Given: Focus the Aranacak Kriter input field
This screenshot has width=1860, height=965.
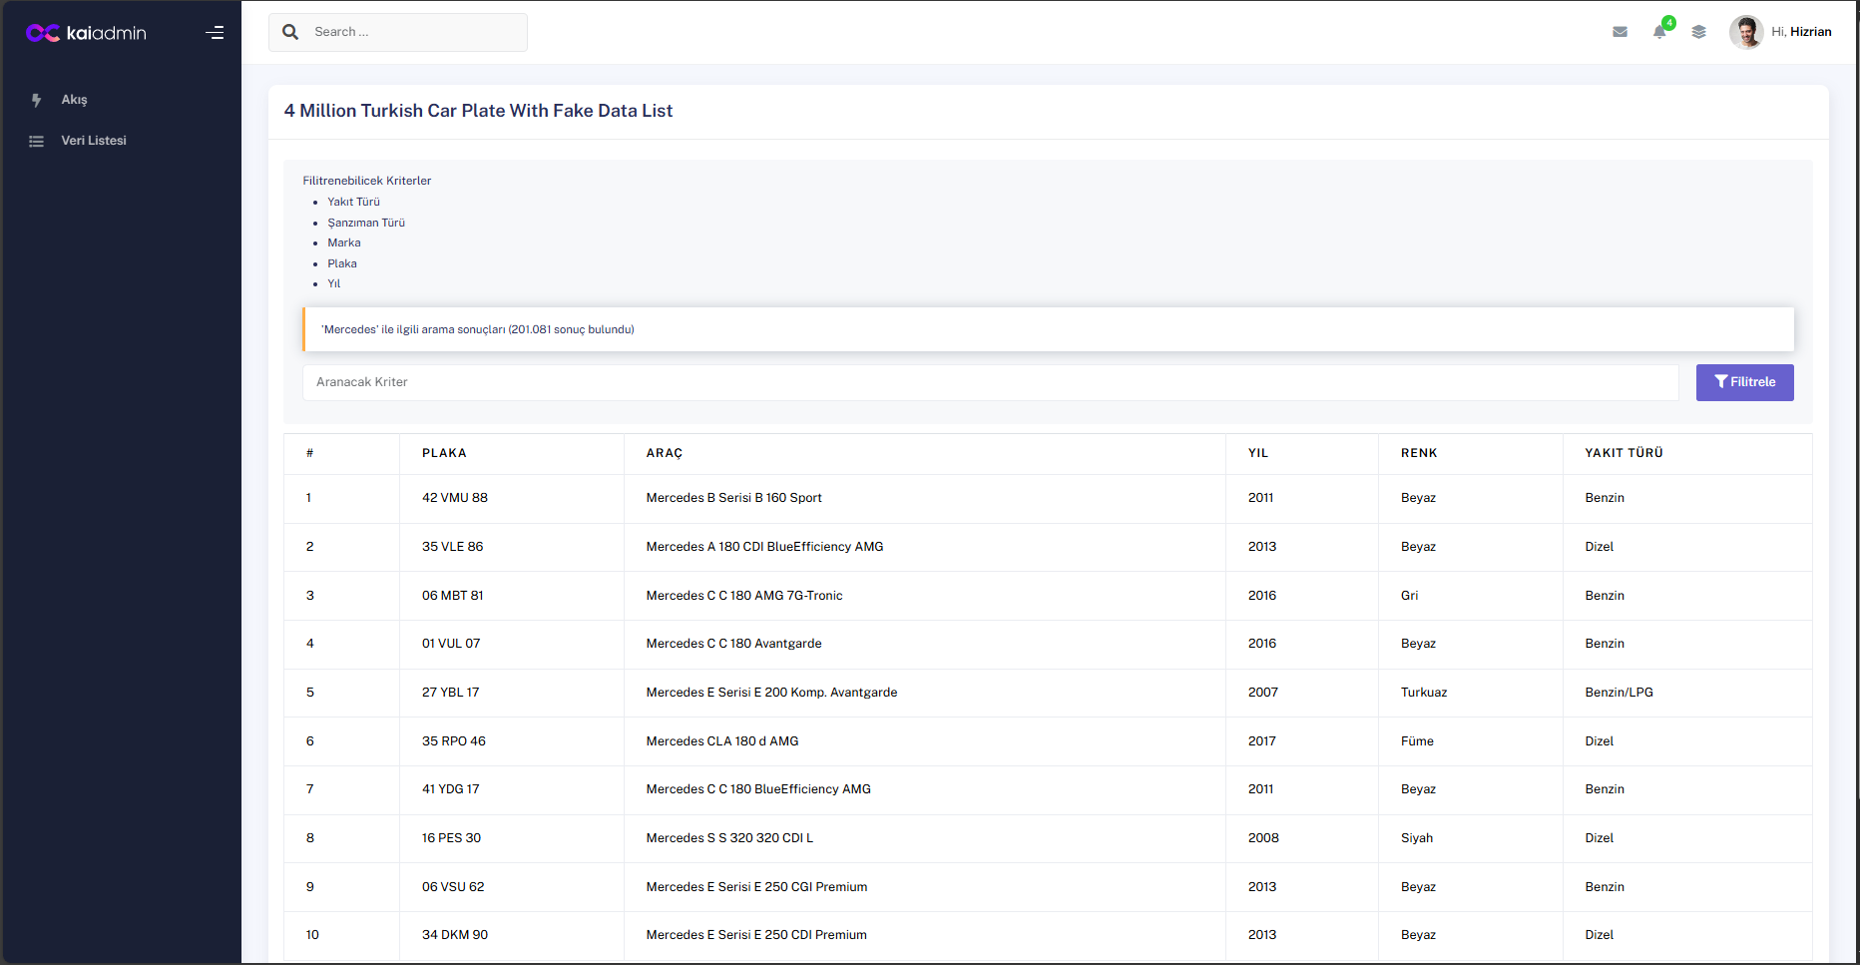Looking at the screenshot, I should coord(990,382).
